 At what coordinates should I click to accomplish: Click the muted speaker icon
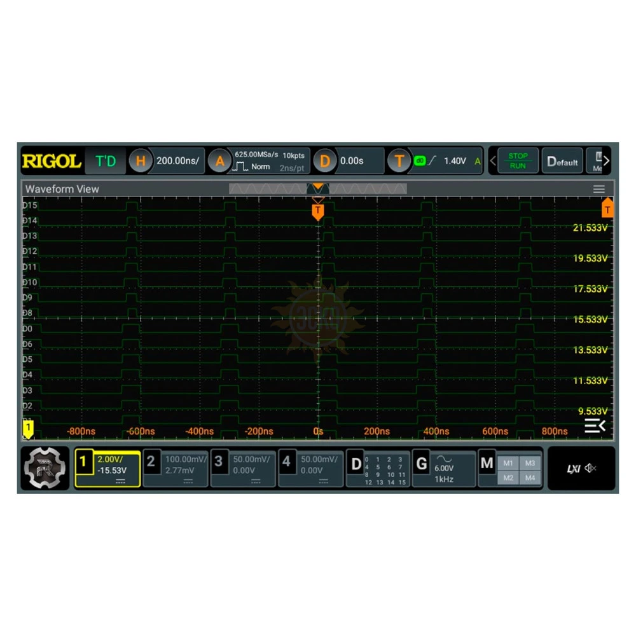(x=590, y=469)
